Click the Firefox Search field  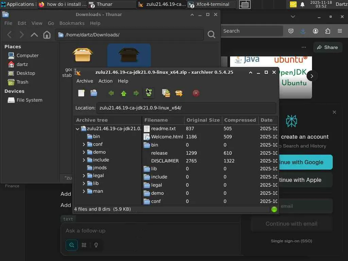pyautogui.click(x=252, y=31)
